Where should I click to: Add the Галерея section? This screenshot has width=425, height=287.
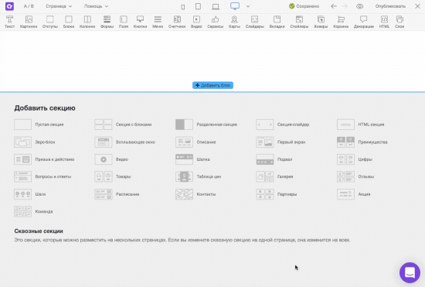(x=275, y=176)
